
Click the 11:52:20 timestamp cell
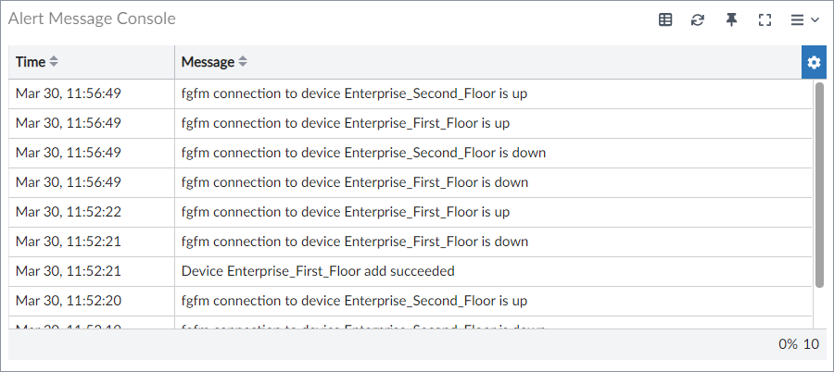tap(69, 301)
